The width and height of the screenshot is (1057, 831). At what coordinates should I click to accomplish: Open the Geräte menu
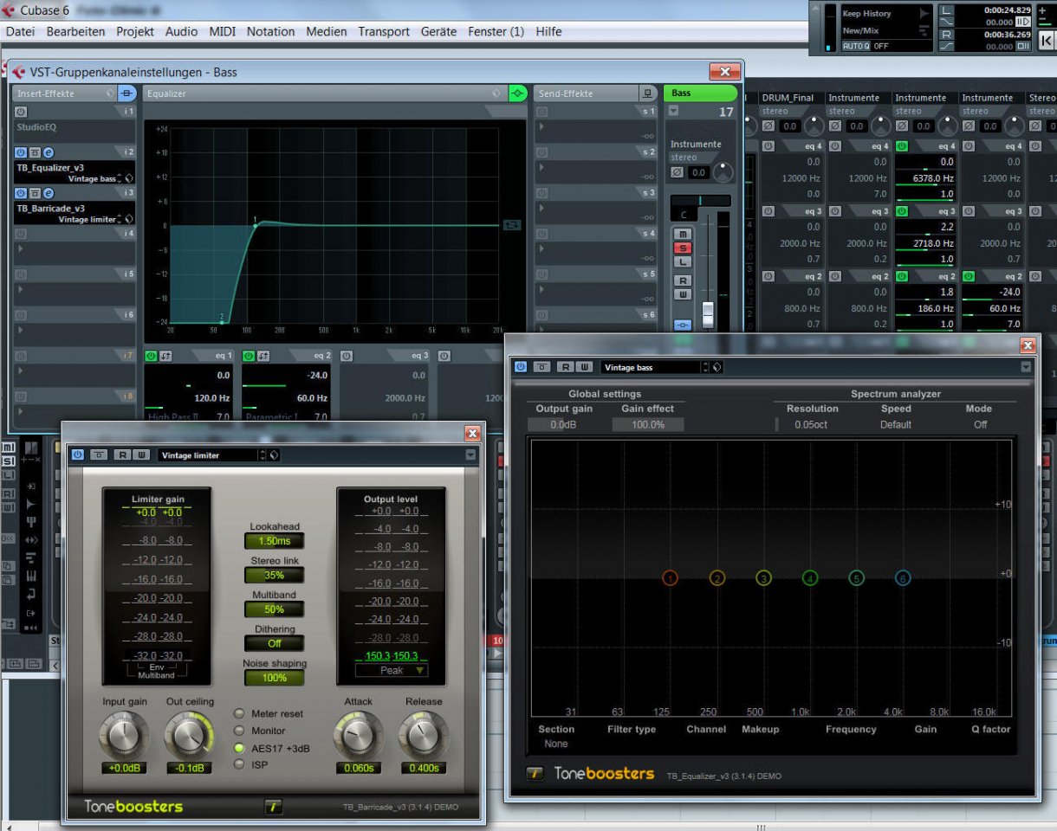click(438, 31)
